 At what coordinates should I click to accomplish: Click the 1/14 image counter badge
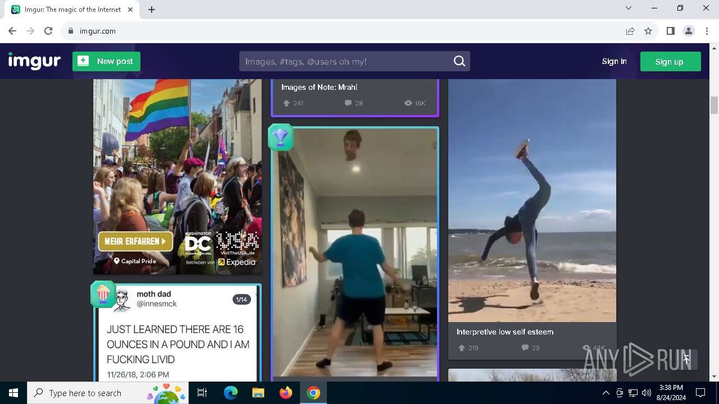(x=242, y=300)
